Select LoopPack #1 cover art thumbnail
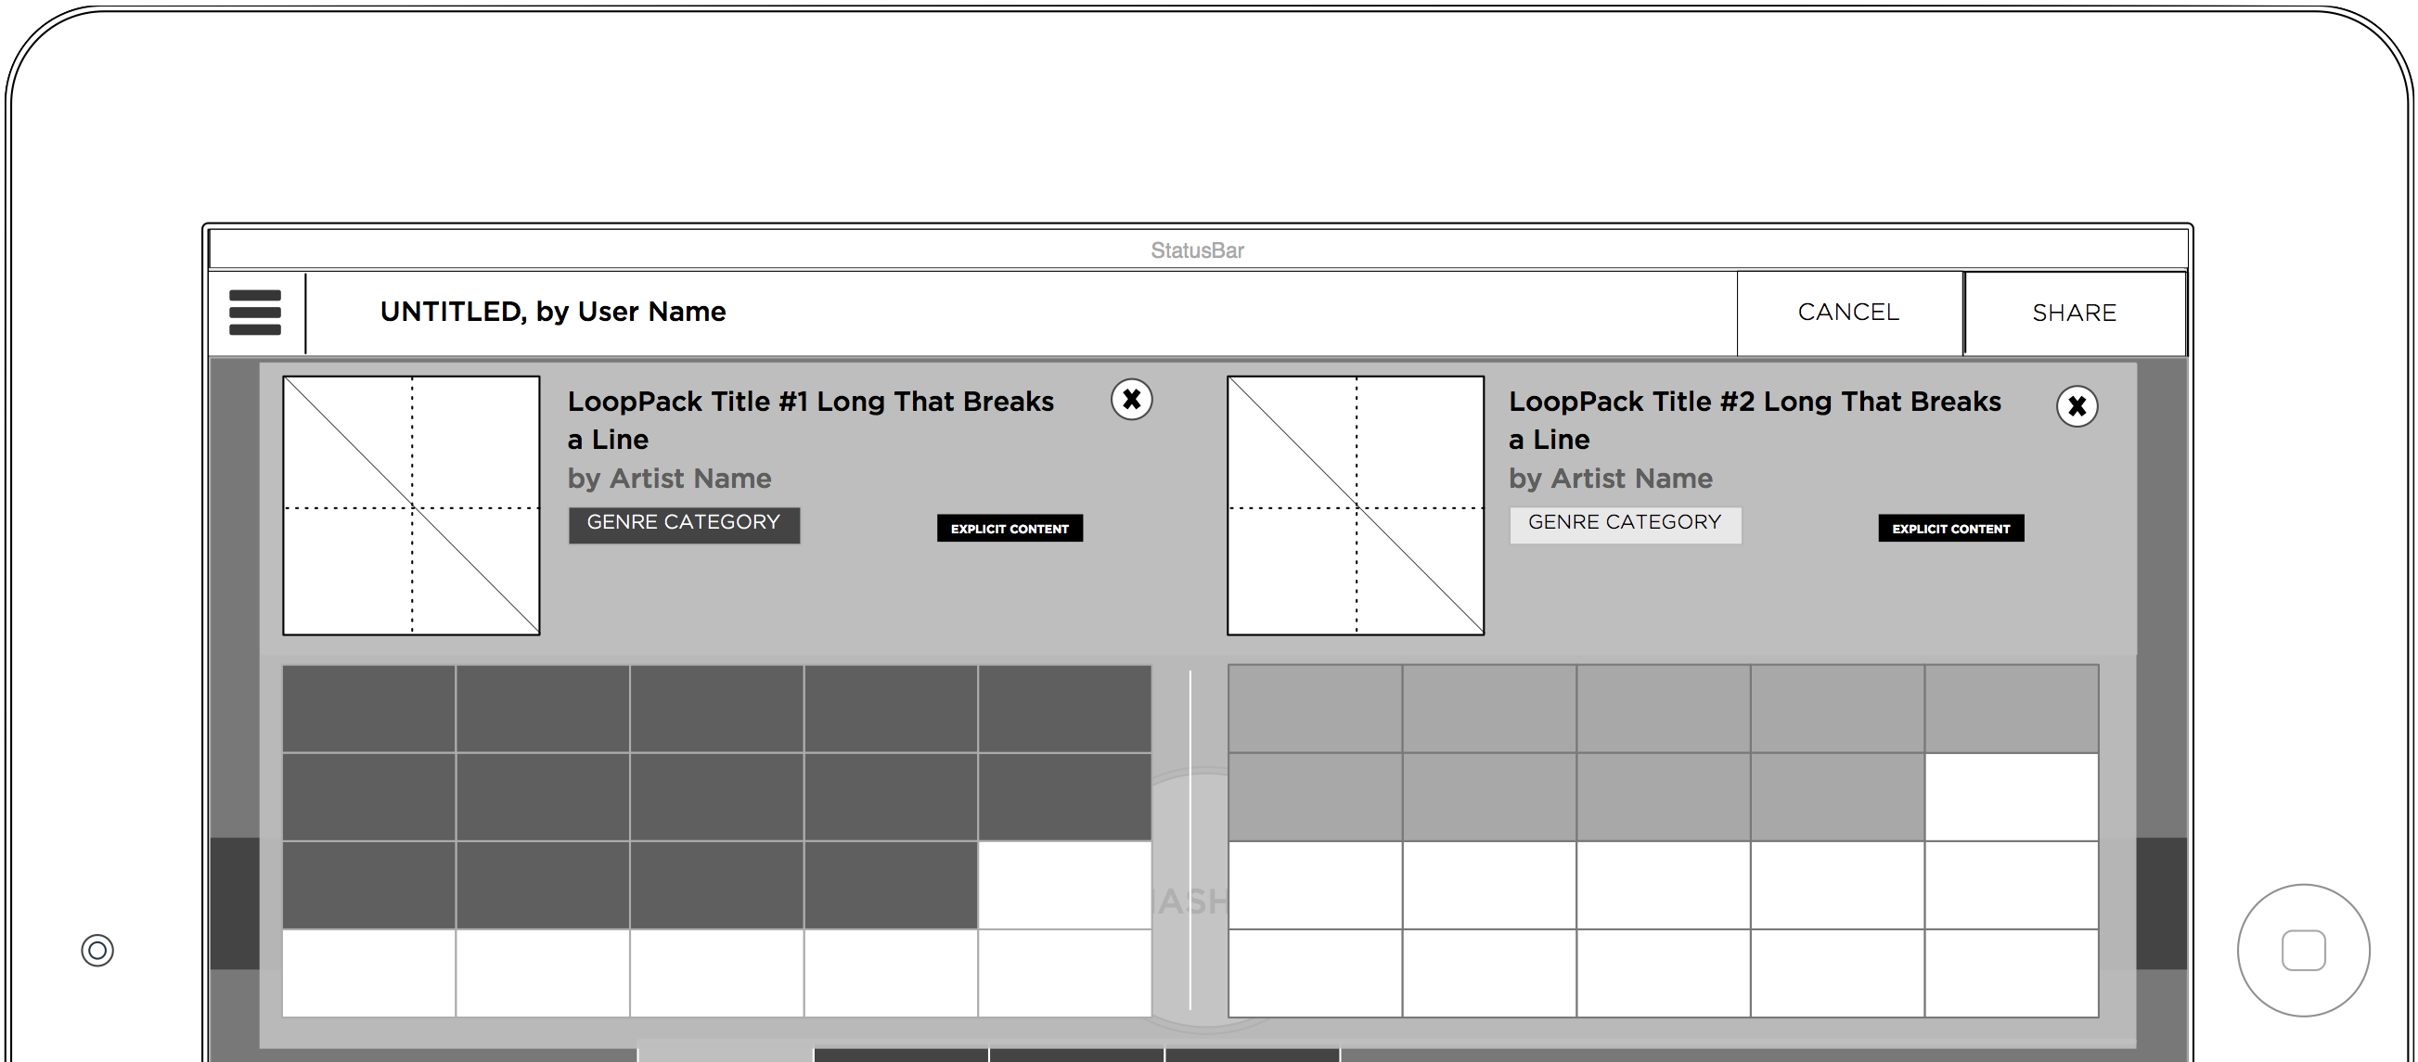The width and height of the screenshot is (2418, 1062). pos(411,505)
